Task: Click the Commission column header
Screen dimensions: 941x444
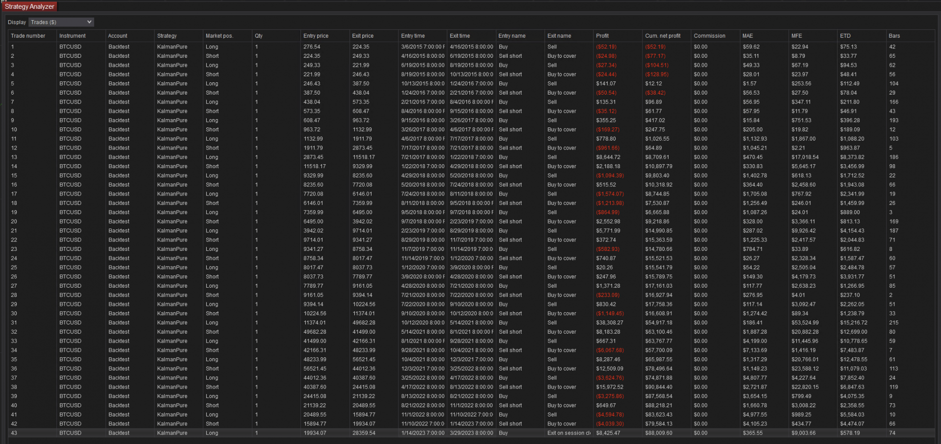Action: click(x=709, y=36)
